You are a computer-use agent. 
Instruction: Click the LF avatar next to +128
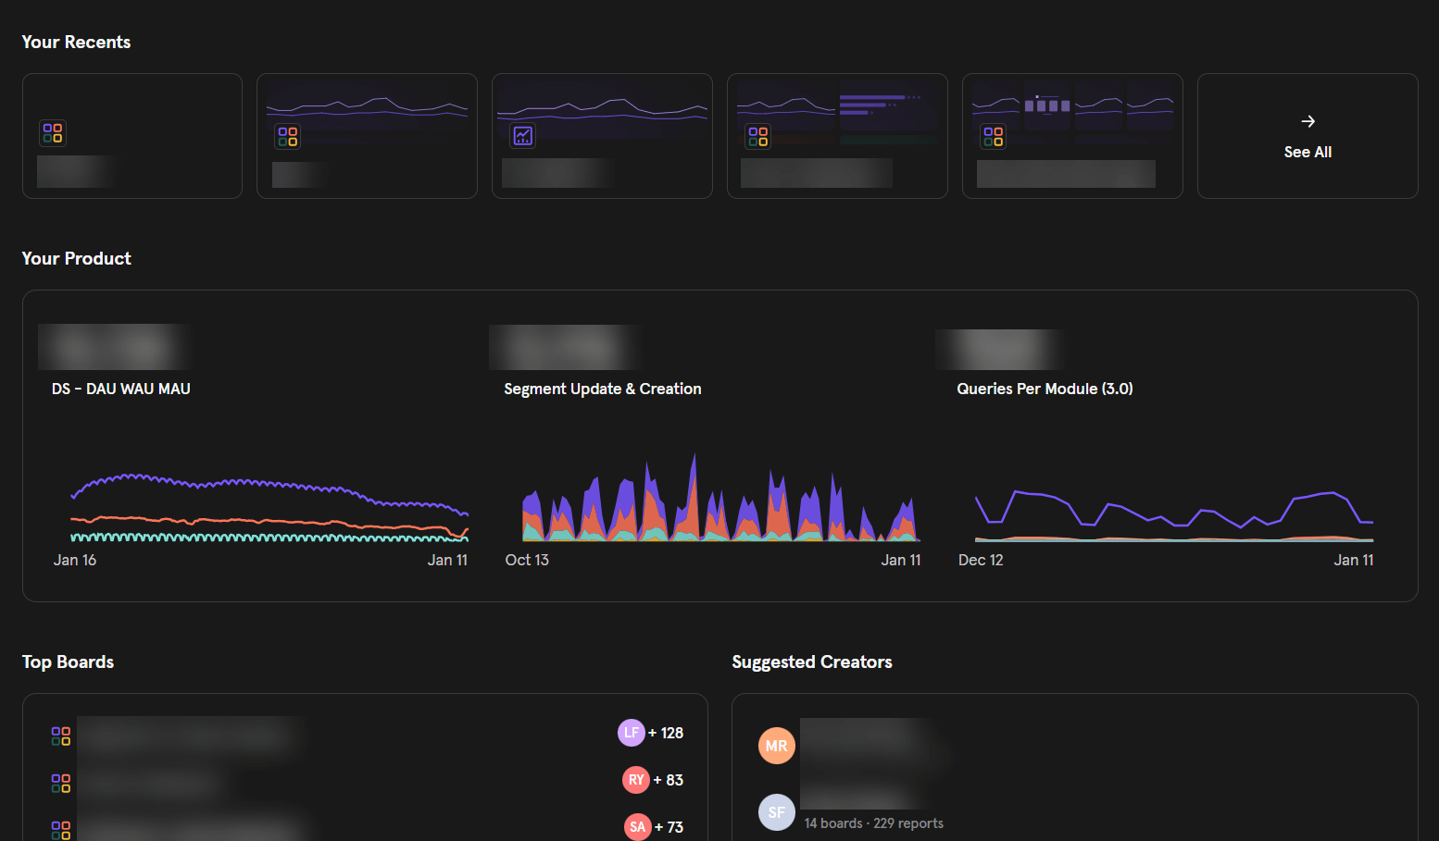click(631, 732)
